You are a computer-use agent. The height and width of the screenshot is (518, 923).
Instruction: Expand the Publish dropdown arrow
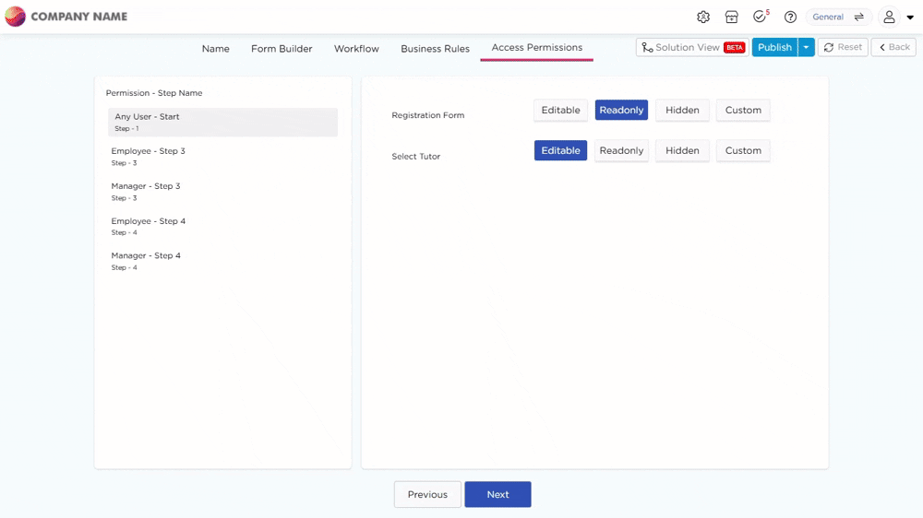coord(807,47)
